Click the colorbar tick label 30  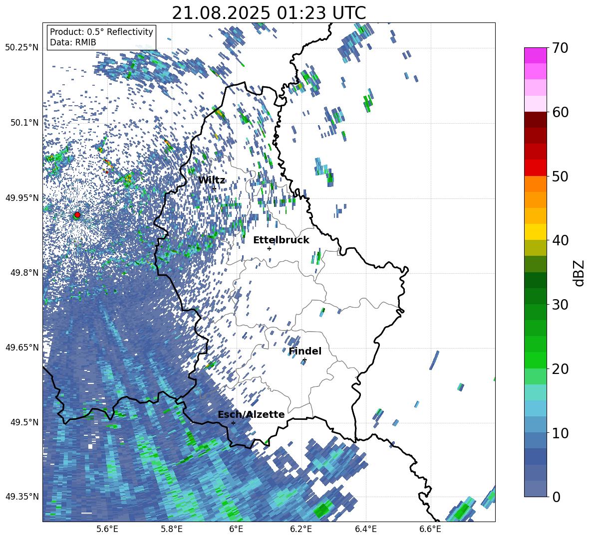click(x=560, y=304)
